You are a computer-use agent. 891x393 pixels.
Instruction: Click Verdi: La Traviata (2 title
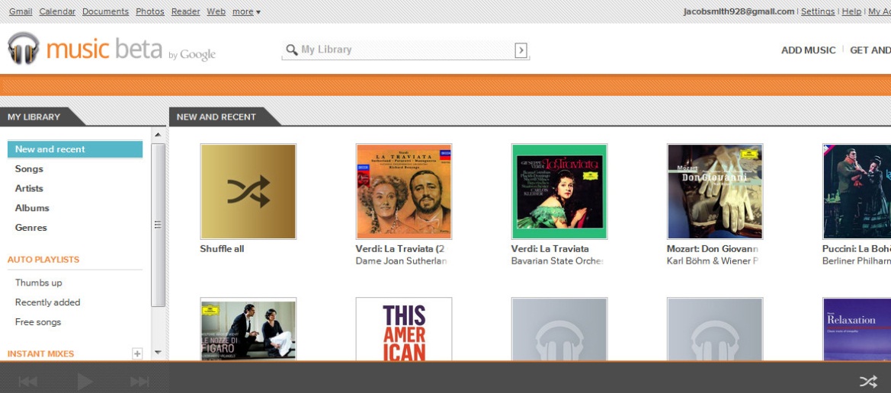coord(400,249)
